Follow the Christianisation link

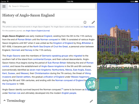point(42,73)
